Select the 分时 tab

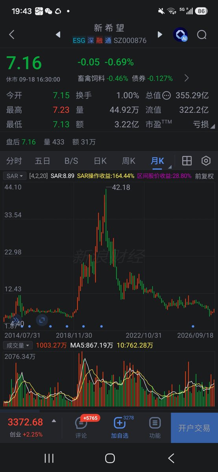click(14, 160)
